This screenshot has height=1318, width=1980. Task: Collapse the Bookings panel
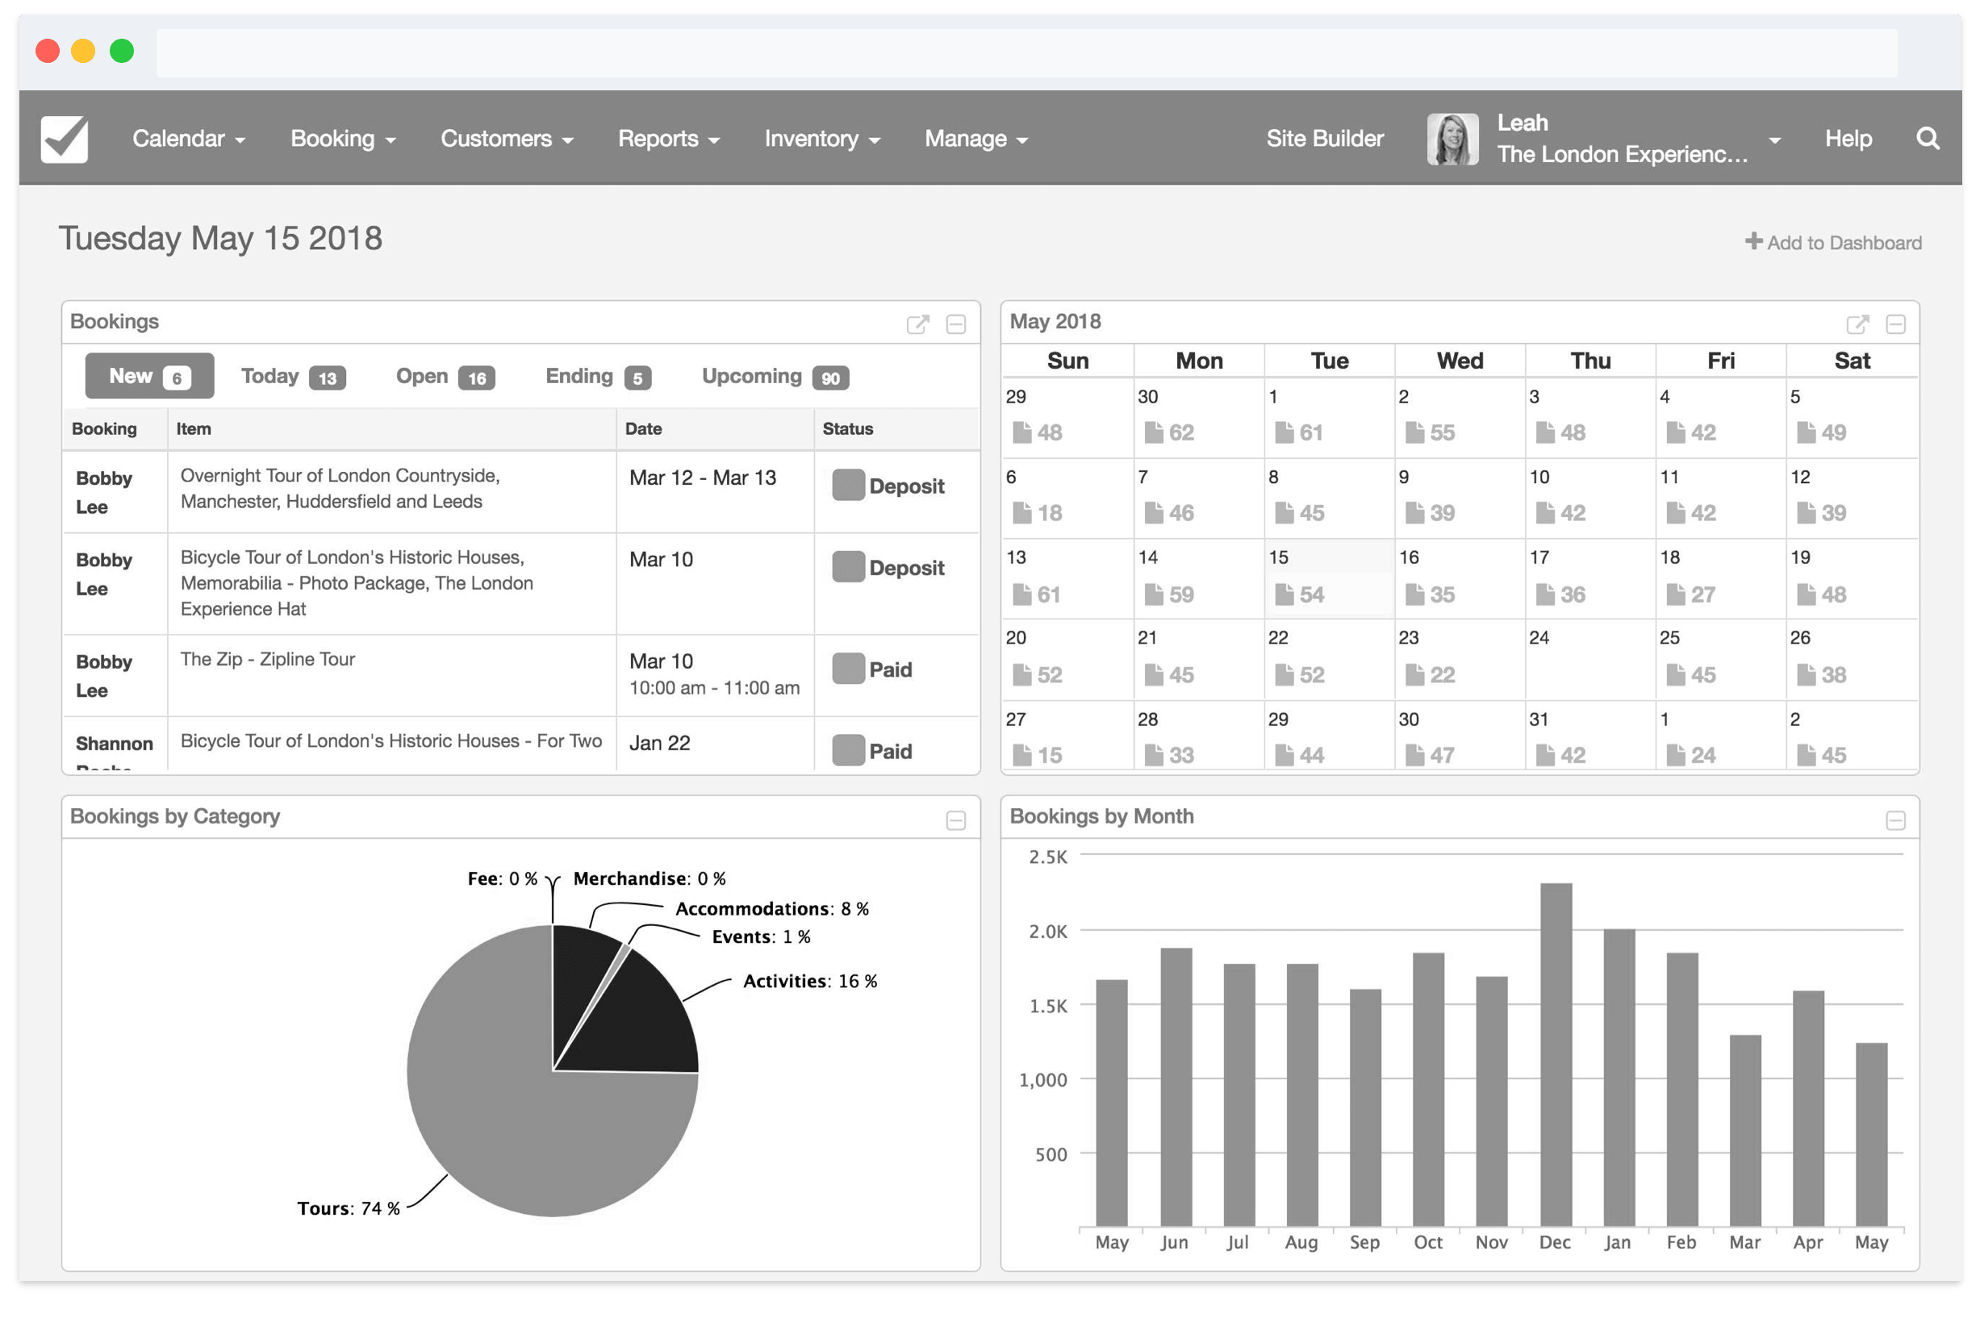coord(955,324)
